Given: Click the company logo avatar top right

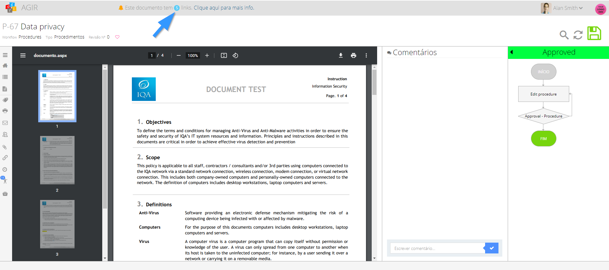Looking at the screenshot, I should pos(601,9).
